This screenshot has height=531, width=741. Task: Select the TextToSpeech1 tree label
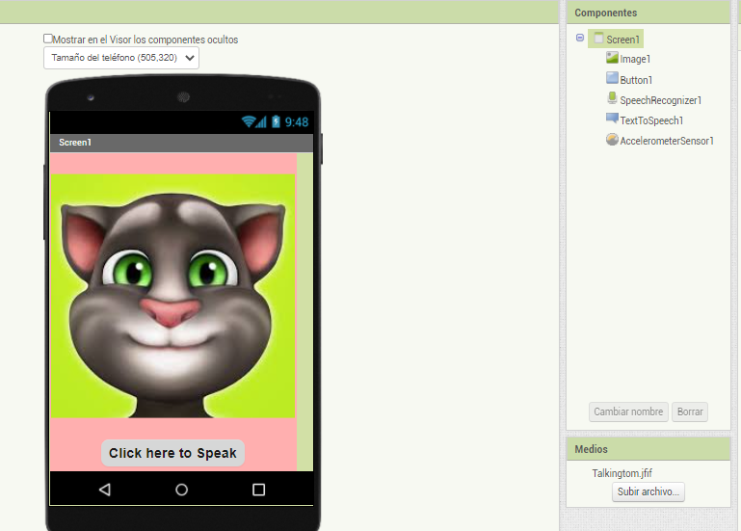click(x=651, y=120)
